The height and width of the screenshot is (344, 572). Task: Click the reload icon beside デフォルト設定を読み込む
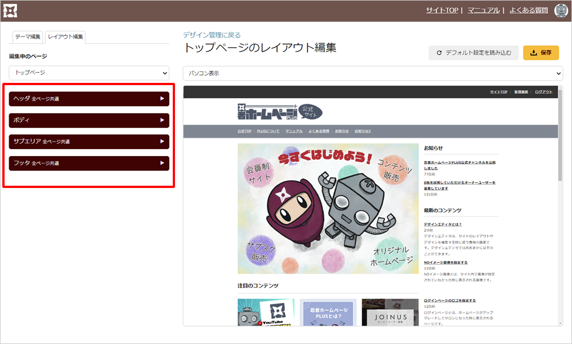pos(439,53)
